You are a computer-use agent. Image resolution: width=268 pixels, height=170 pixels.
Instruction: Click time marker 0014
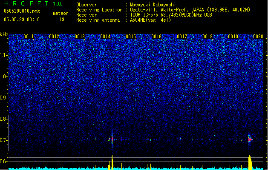pos(105,37)
